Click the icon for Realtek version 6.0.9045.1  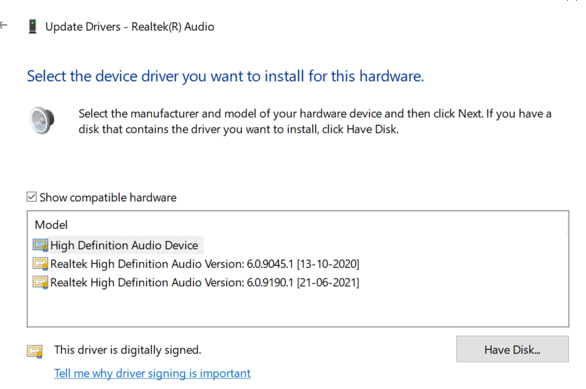[x=41, y=264]
